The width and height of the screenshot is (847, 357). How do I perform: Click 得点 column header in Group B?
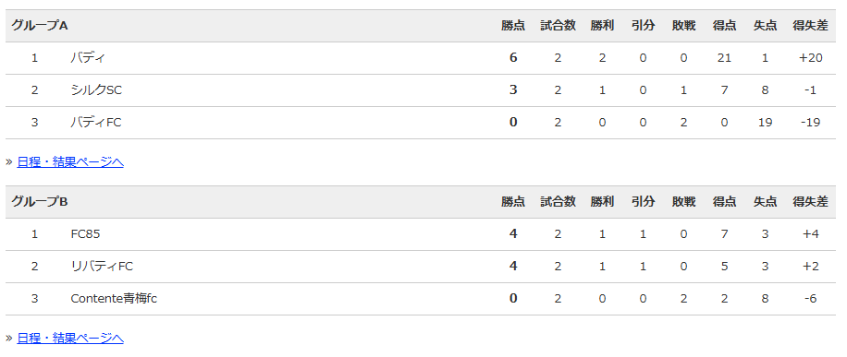click(724, 202)
